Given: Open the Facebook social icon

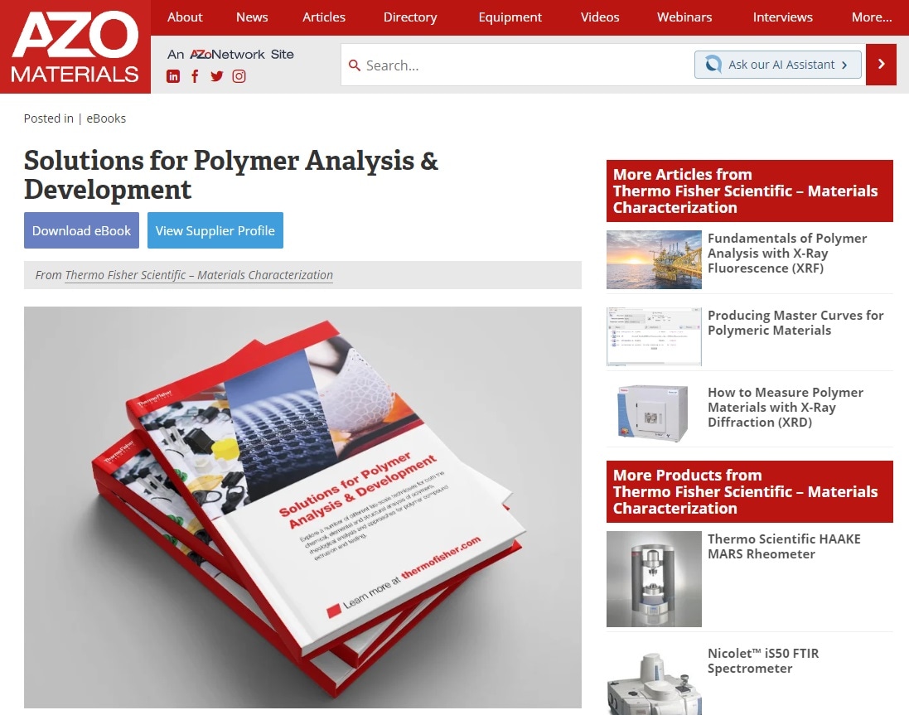Looking at the screenshot, I should (x=195, y=76).
